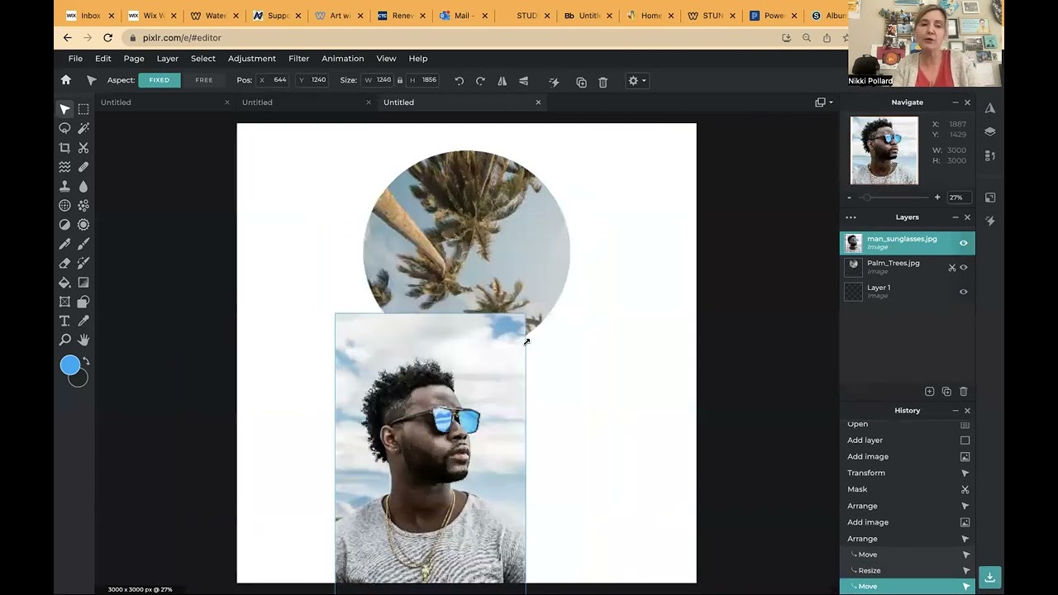Open the window arrangement dropdown
Image resolution: width=1058 pixels, height=595 pixels.
point(824,102)
